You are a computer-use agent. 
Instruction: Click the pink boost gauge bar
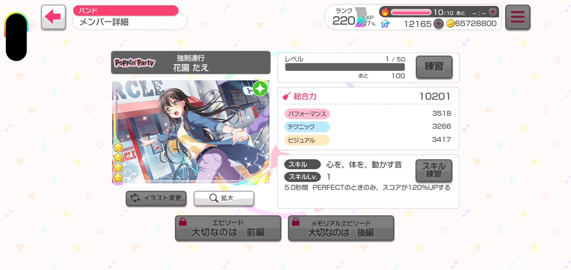411,12
